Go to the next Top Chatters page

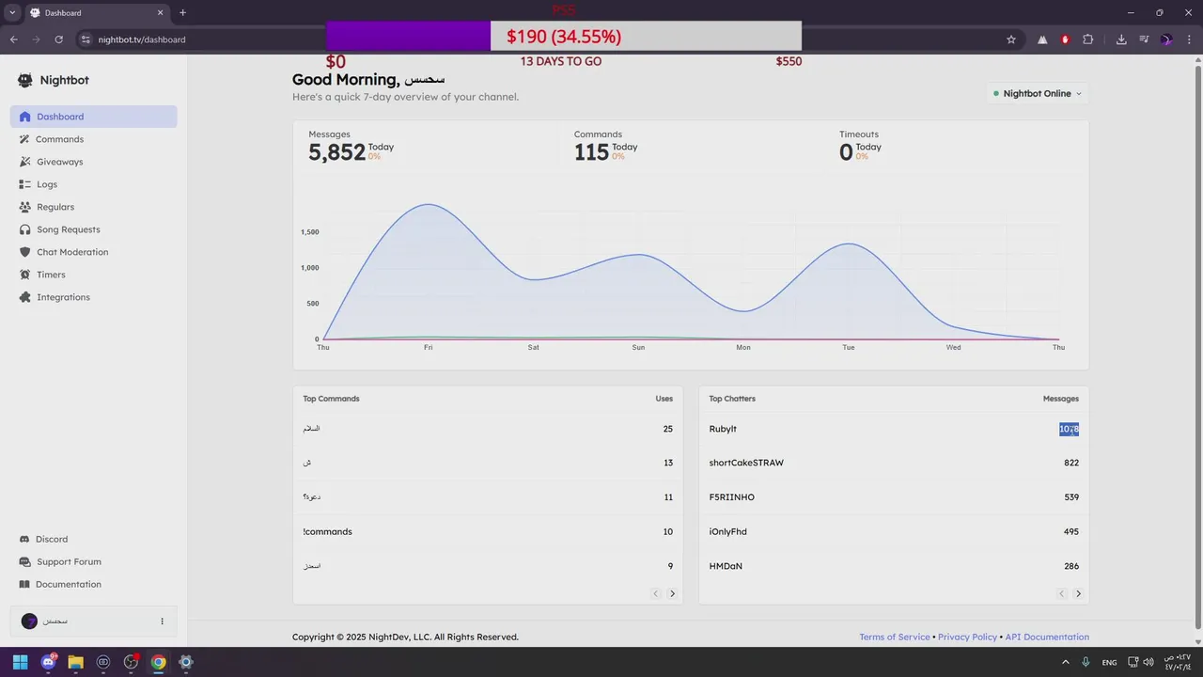[x=1078, y=593]
